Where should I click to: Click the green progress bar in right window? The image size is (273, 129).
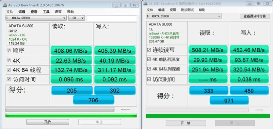point(208,116)
